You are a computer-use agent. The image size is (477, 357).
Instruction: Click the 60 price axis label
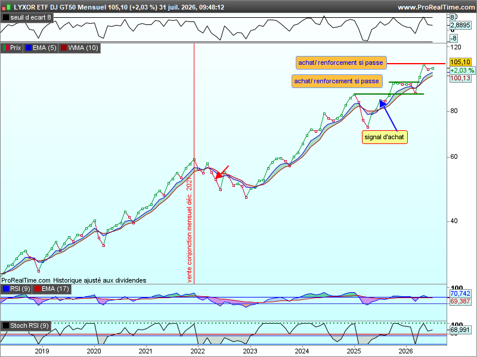(454, 157)
